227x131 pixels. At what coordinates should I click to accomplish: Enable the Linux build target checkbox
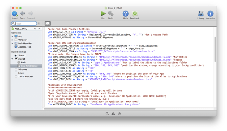tap(16, 73)
